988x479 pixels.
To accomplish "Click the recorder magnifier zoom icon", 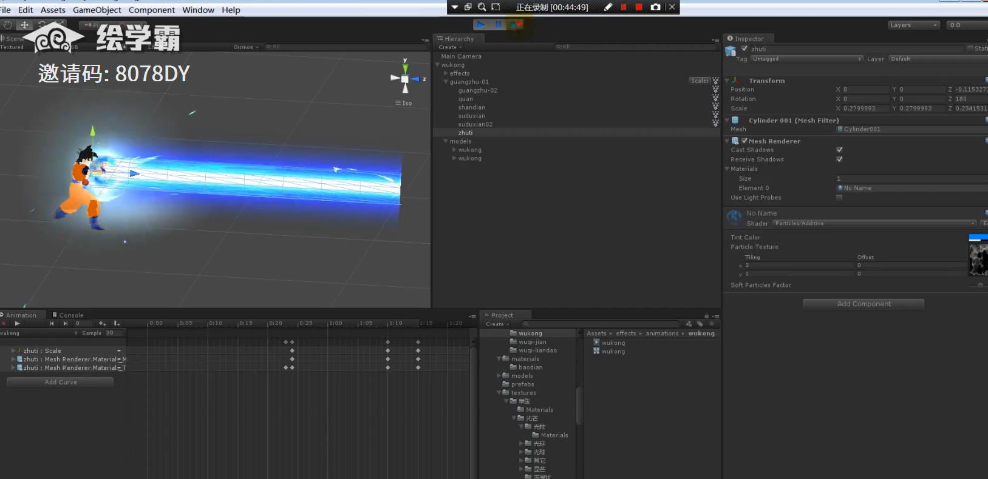I will [x=482, y=7].
